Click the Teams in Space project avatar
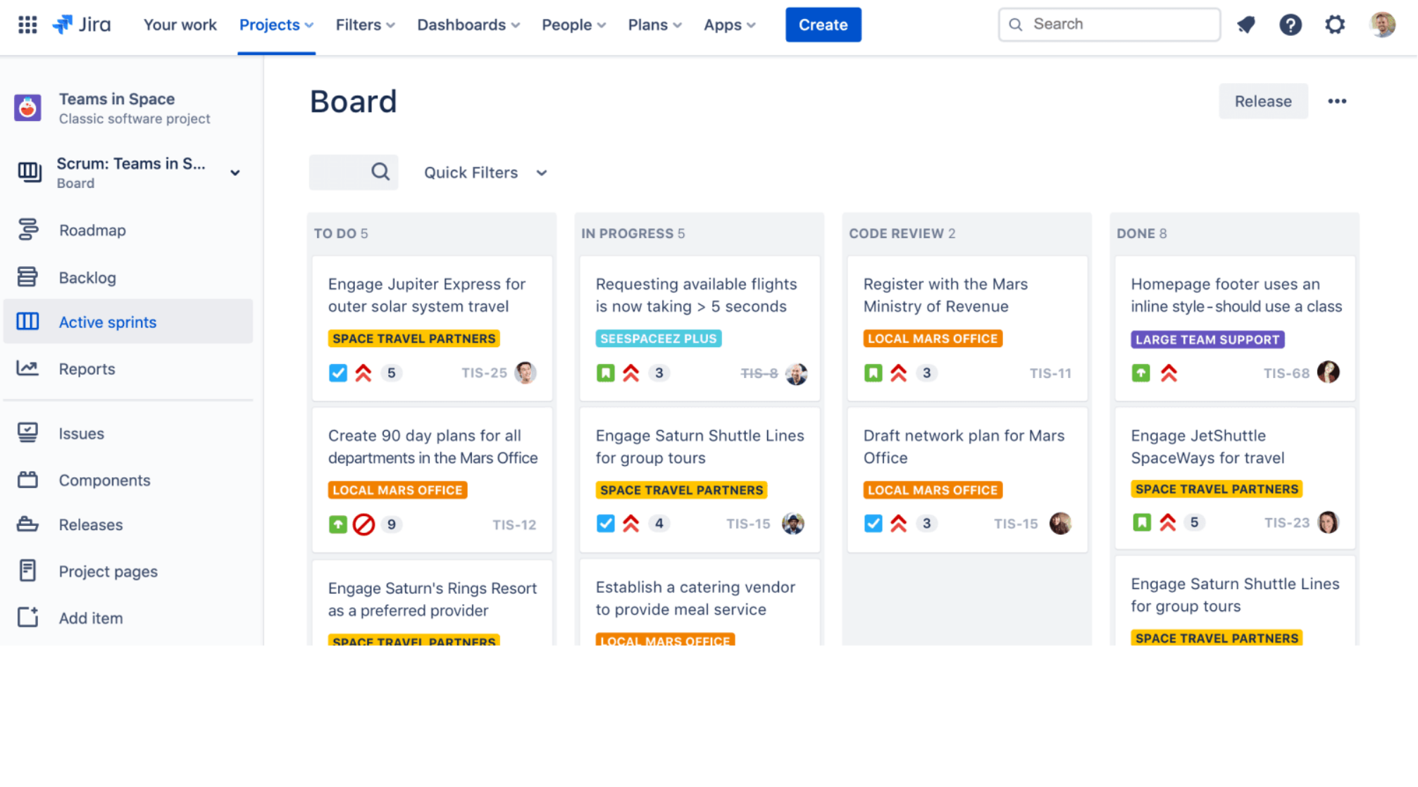 (x=27, y=108)
